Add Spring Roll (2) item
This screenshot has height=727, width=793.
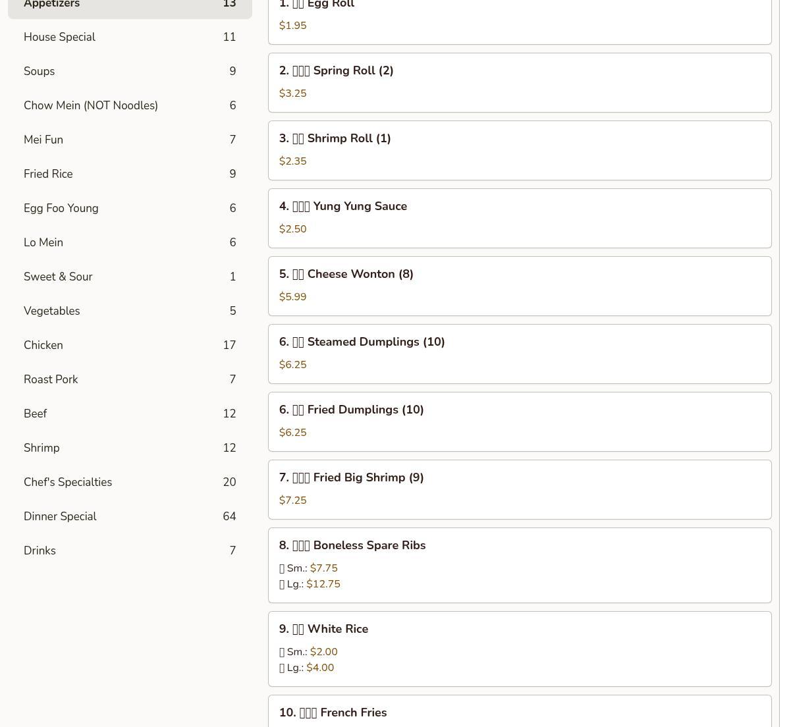click(x=520, y=82)
